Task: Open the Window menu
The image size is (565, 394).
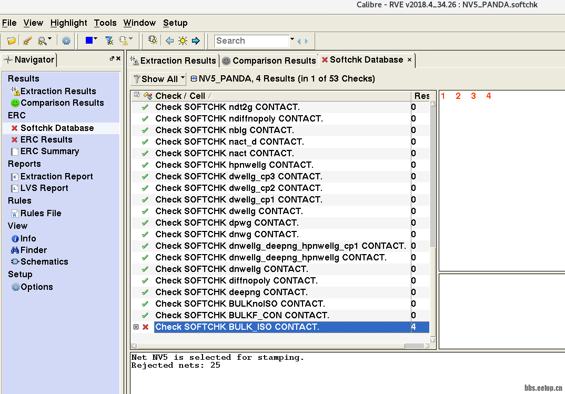Action: (139, 23)
